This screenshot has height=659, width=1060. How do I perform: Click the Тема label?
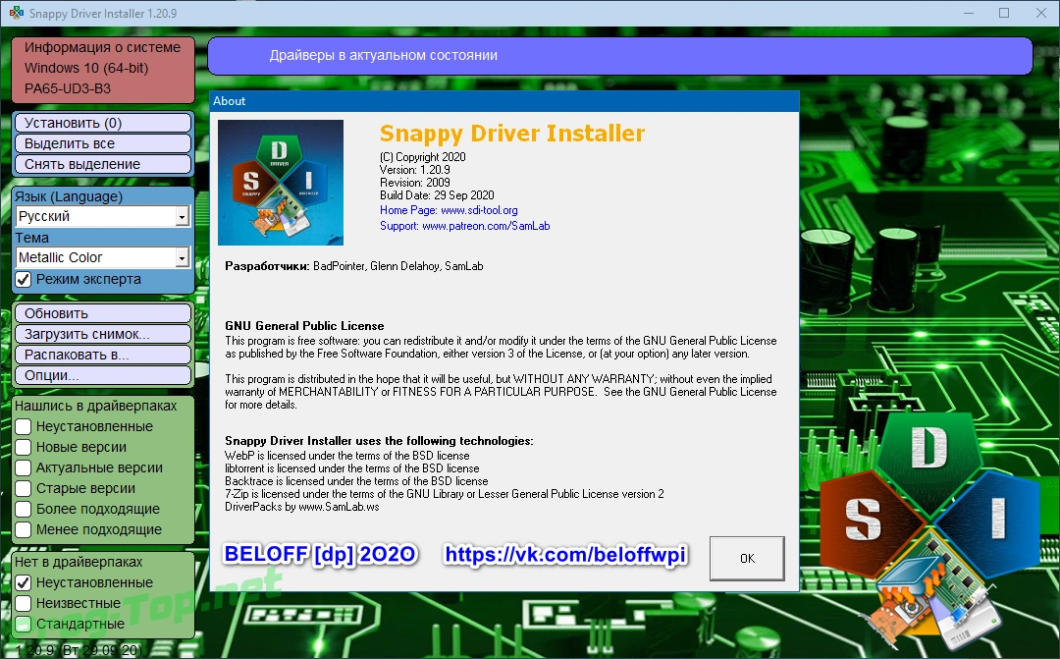(31, 238)
